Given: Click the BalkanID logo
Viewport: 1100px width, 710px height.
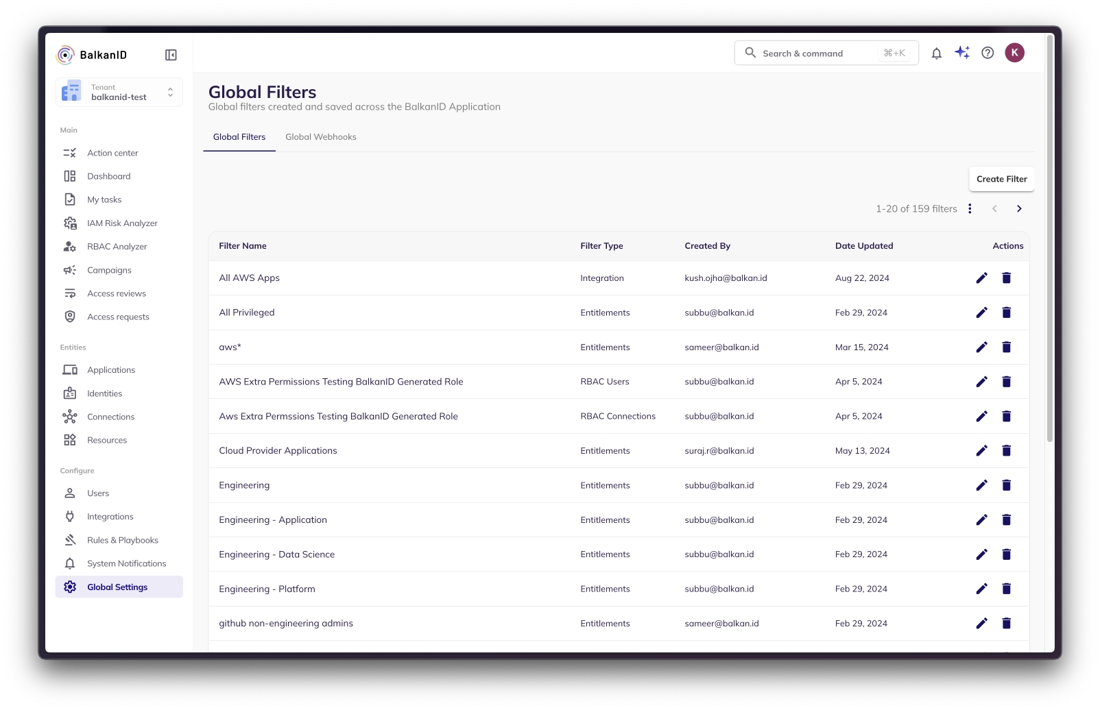Looking at the screenshot, I should 92,55.
